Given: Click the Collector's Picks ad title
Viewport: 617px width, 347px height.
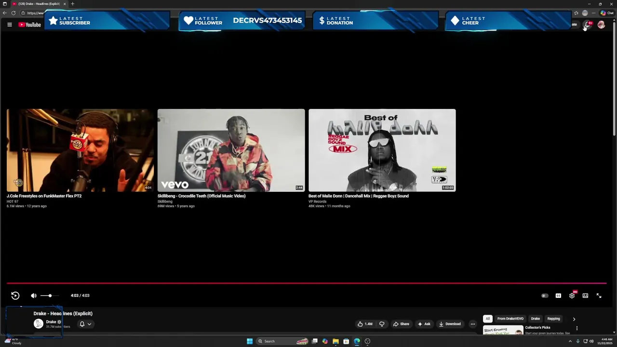Looking at the screenshot, I should coord(537,328).
